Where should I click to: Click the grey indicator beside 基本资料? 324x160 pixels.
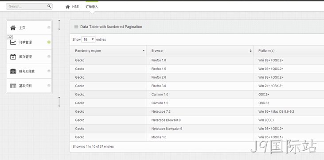tap(49, 85)
